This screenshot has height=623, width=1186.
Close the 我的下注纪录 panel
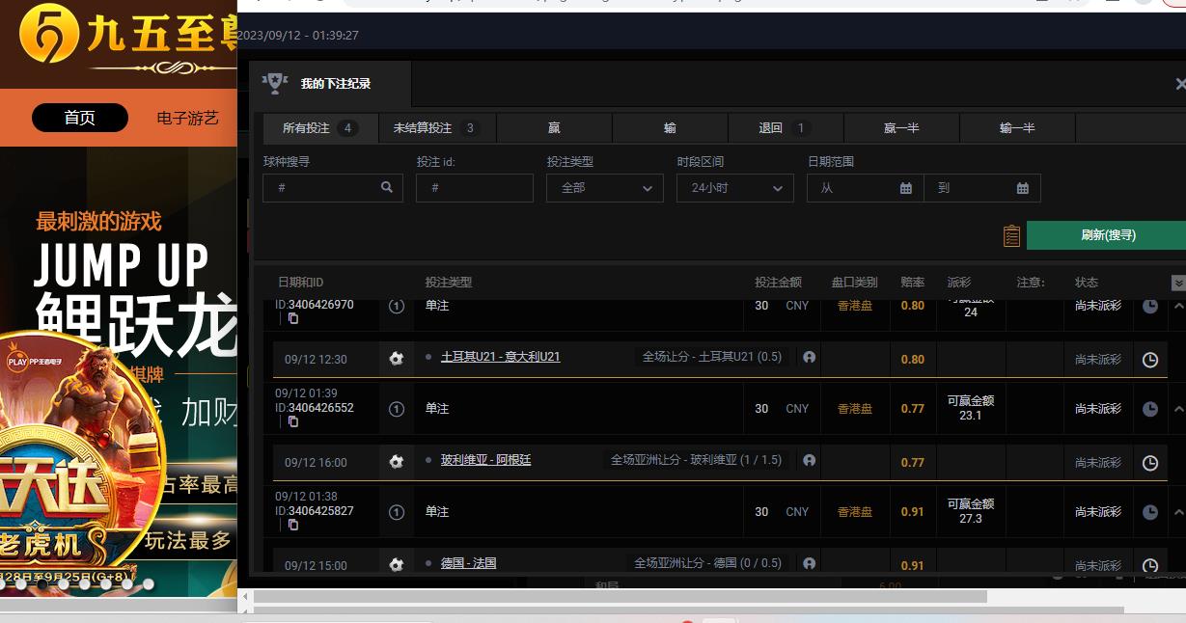click(1179, 84)
